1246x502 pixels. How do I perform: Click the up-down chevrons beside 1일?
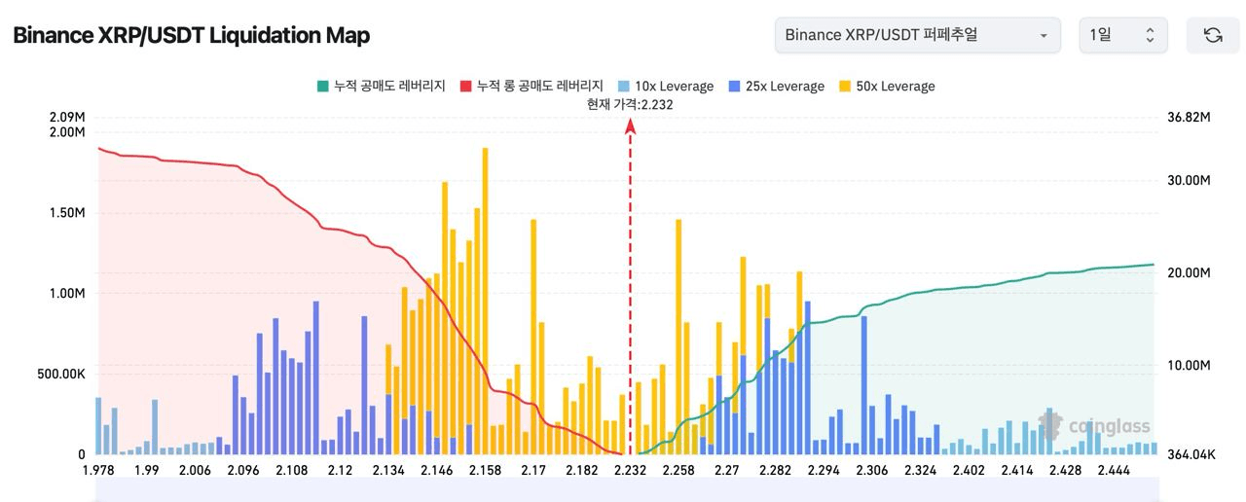(1150, 35)
